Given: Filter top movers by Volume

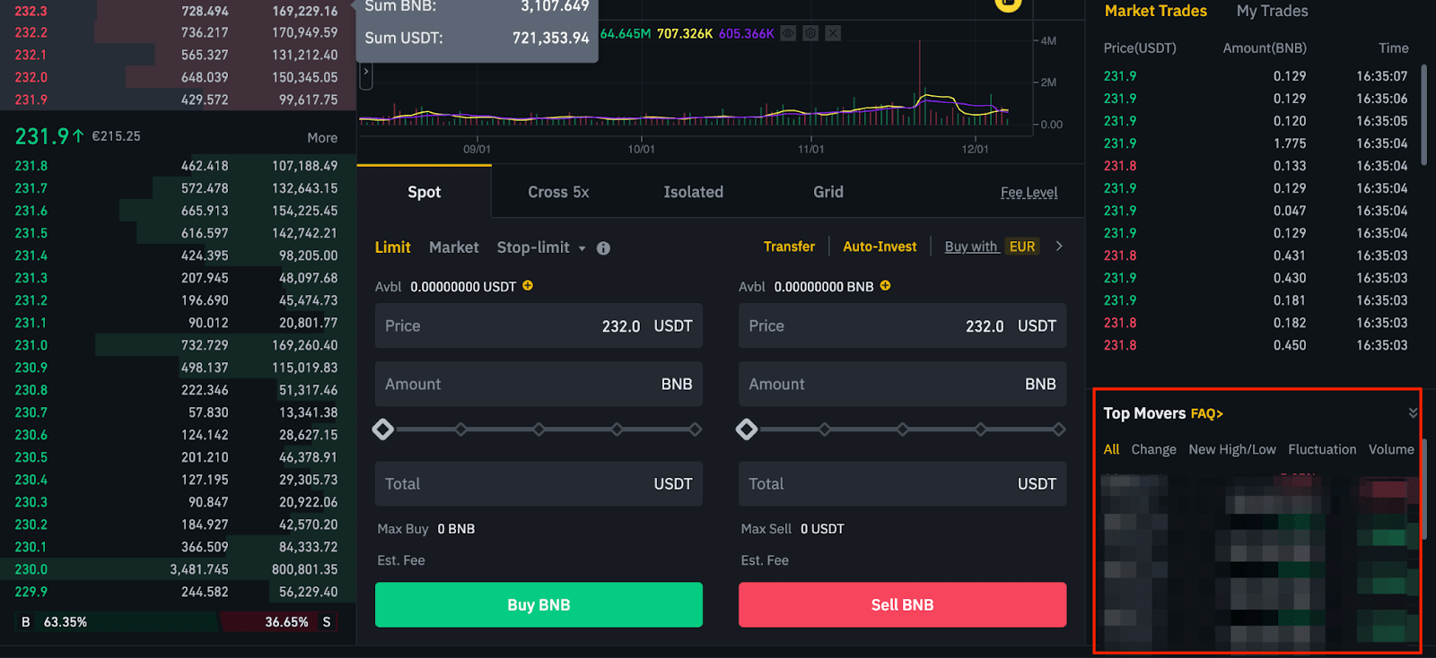Looking at the screenshot, I should pos(1391,449).
